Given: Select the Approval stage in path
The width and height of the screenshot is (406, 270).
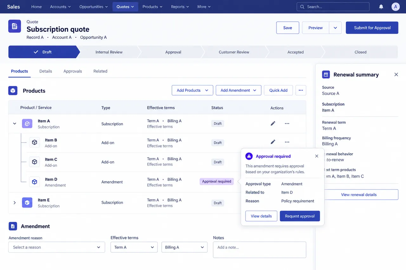Looking at the screenshot, I should (x=173, y=52).
